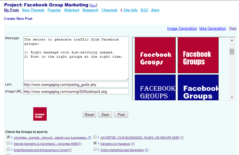Select red 'Facebook Groups' image with condensed font
Image resolution: width=239 pixels, height=155 pixels.
coord(198,55)
